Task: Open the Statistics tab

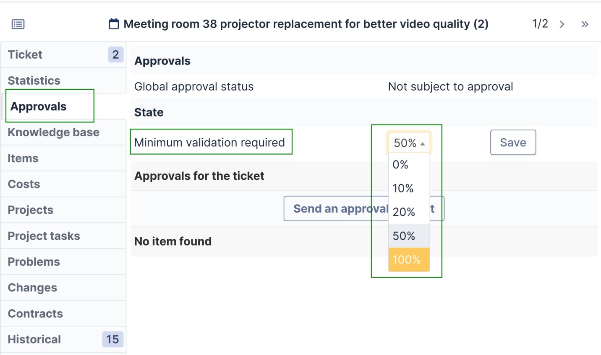Action: coord(34,80)
